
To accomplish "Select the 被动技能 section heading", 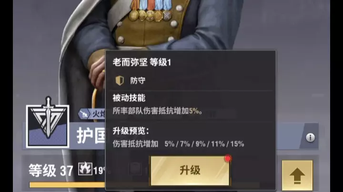I will [129, 98].
